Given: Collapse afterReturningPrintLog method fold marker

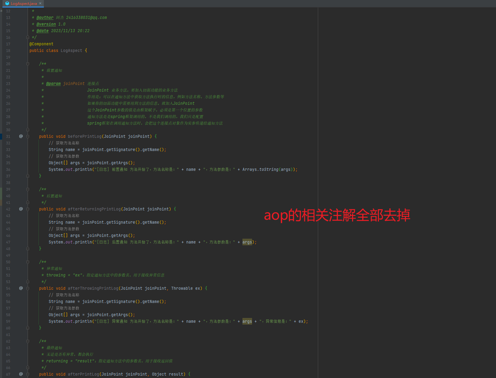Looking at the screenshot, I should point(28,209).
